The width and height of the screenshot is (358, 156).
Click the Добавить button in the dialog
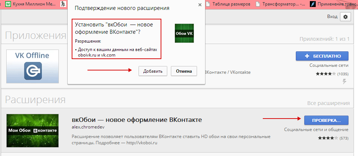coord(153,71)
